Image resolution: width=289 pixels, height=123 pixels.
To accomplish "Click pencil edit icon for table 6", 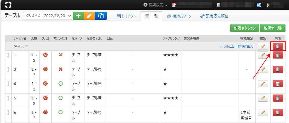I will 263,112.
